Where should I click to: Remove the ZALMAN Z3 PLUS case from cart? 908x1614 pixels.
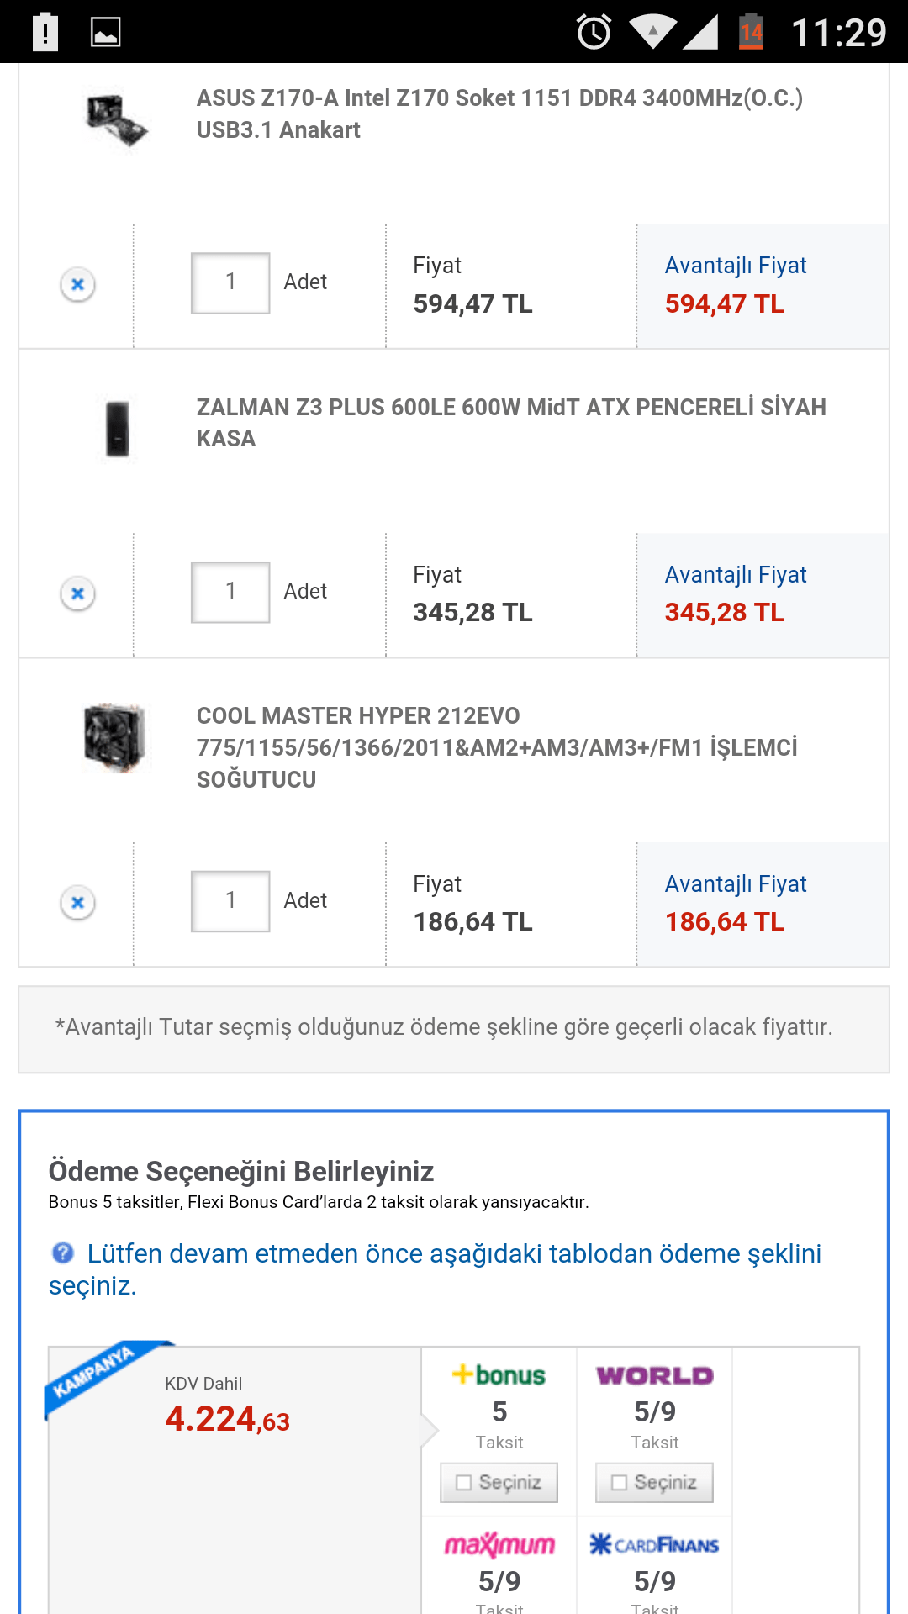tap(77, 593)
